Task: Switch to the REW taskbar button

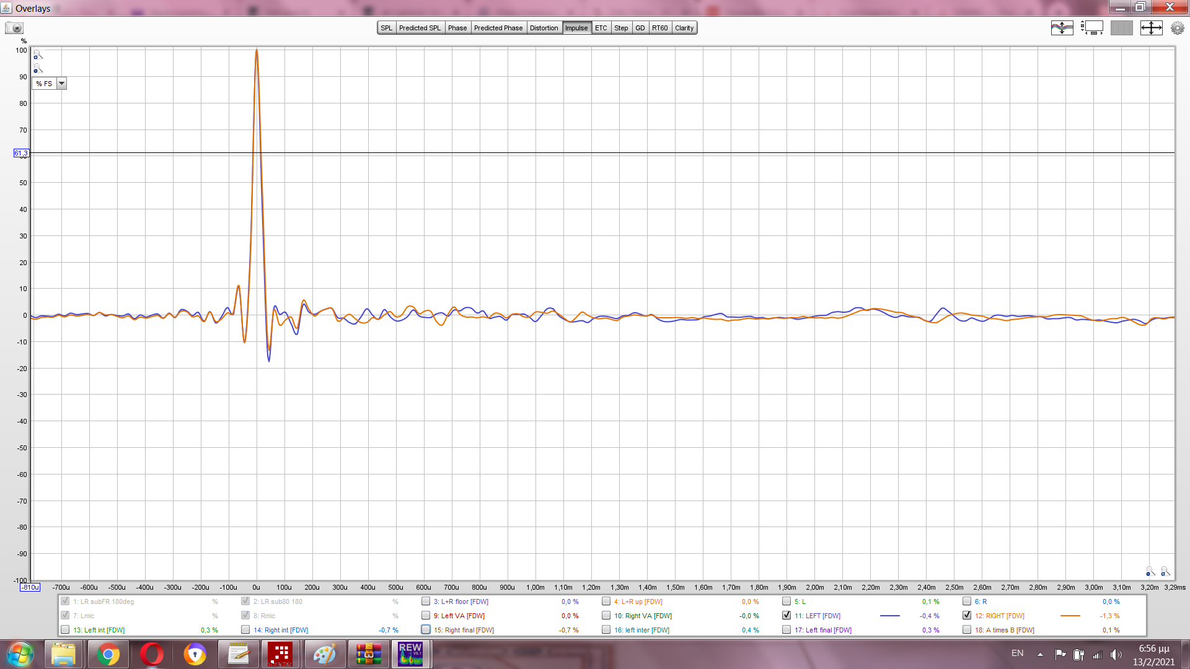Action: [x=410, y=654]
